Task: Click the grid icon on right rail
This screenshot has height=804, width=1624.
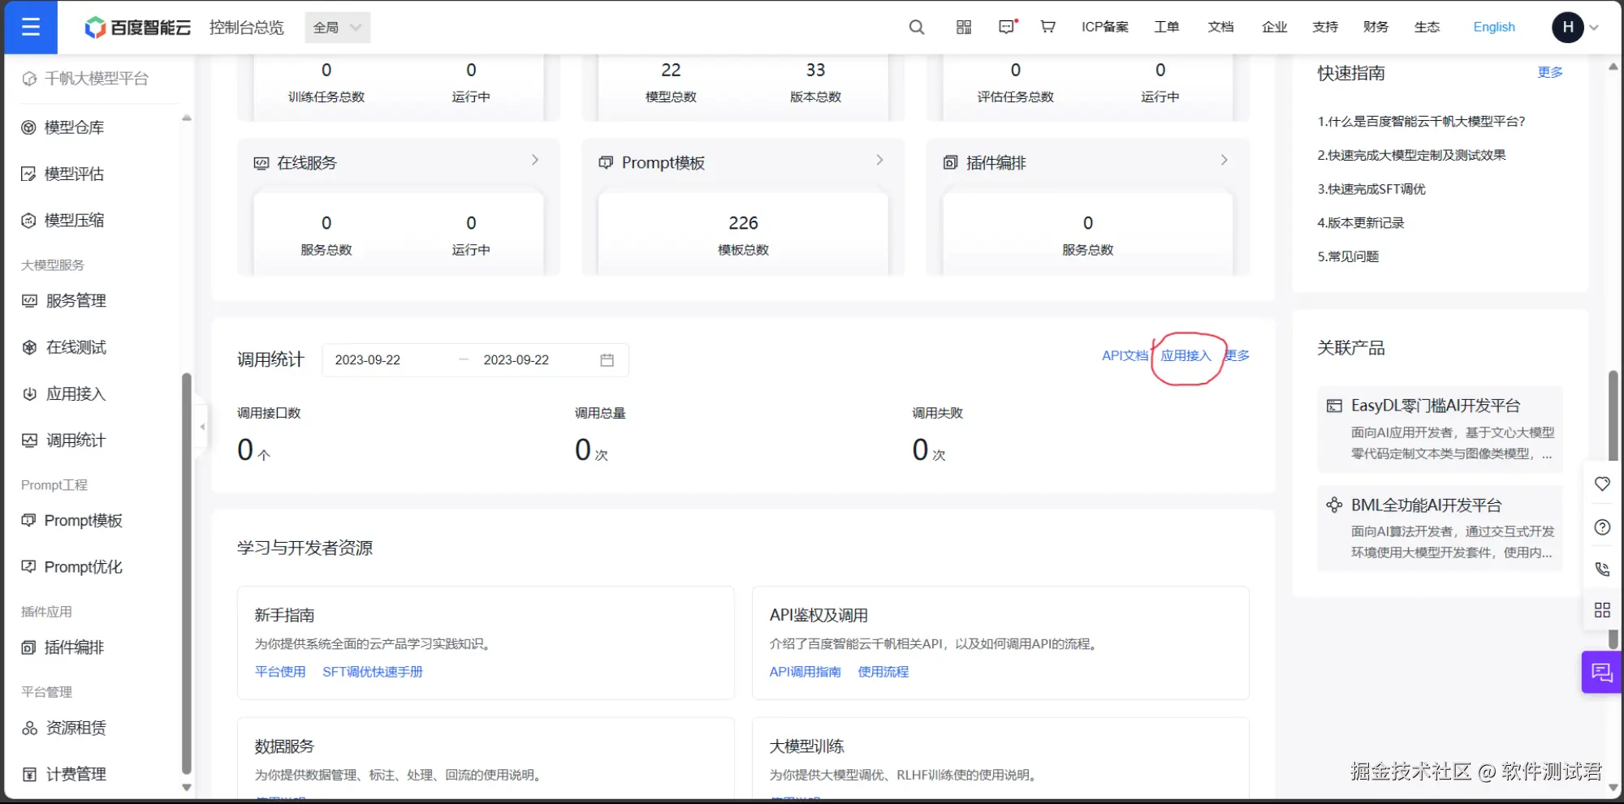Action: (x=1602, y=610)
